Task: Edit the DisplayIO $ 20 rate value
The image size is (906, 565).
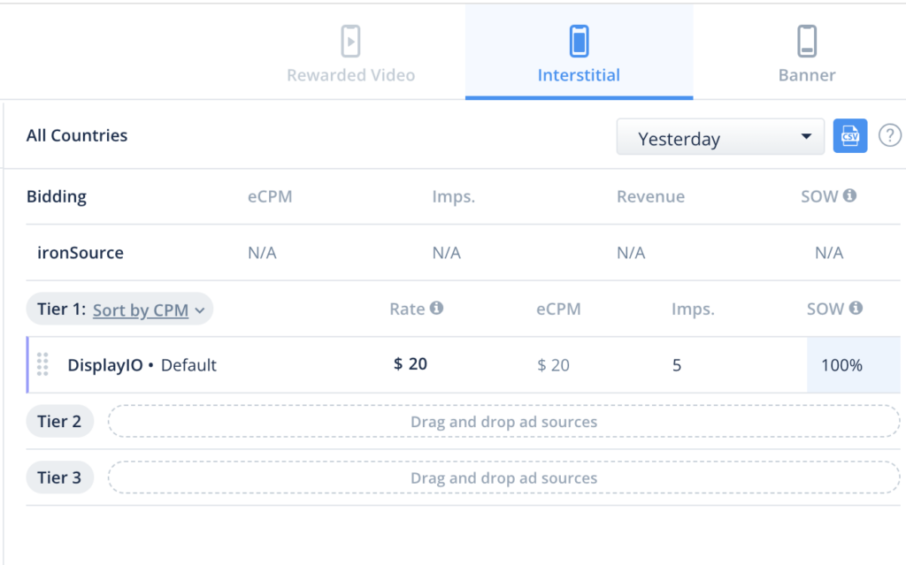Action: [411, 364]
